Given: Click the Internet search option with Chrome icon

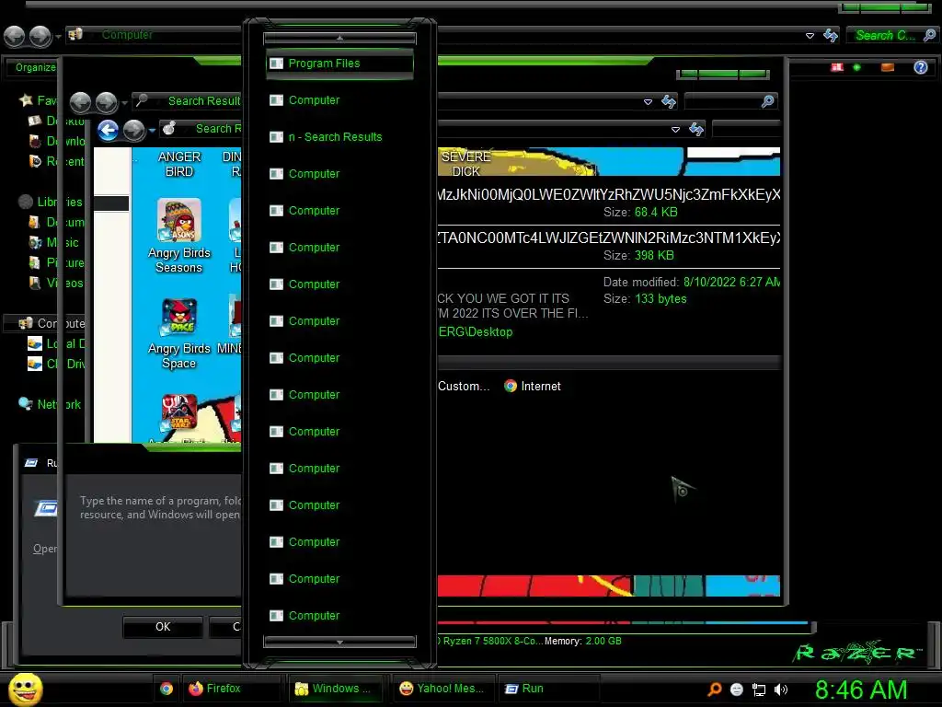Looking at the screenshot, I should [x=533, y=387].
